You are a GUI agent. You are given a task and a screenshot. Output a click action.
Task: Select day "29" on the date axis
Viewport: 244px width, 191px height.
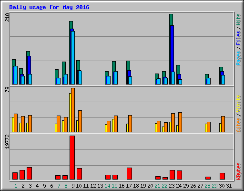(x=214, y=186)
